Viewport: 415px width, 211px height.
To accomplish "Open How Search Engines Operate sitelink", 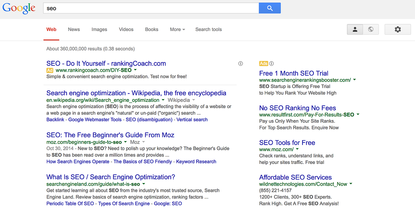I will pyautogui.click(x=78, y=162).
